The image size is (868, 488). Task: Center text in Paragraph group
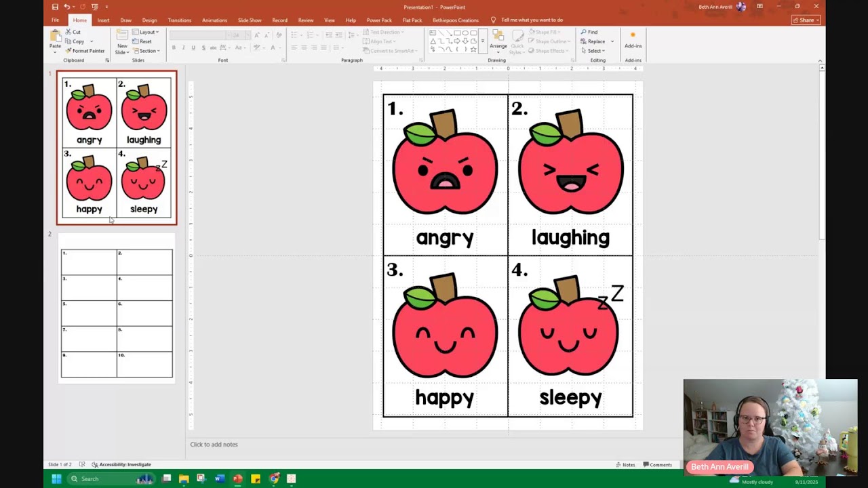pos(304,47)
